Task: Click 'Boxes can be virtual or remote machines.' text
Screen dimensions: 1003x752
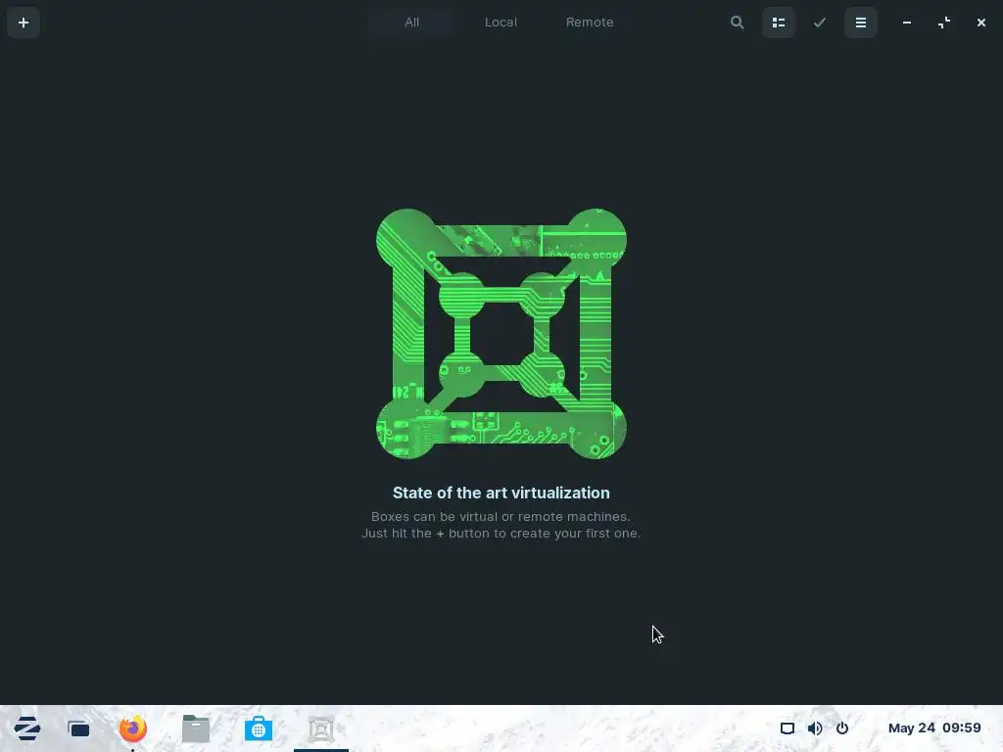Action: pyautogui.click(x=501, y=516)
